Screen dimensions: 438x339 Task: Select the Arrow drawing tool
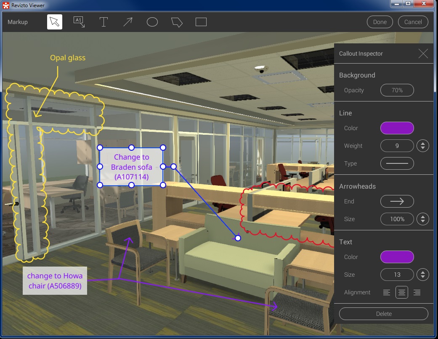pos(128,22)
